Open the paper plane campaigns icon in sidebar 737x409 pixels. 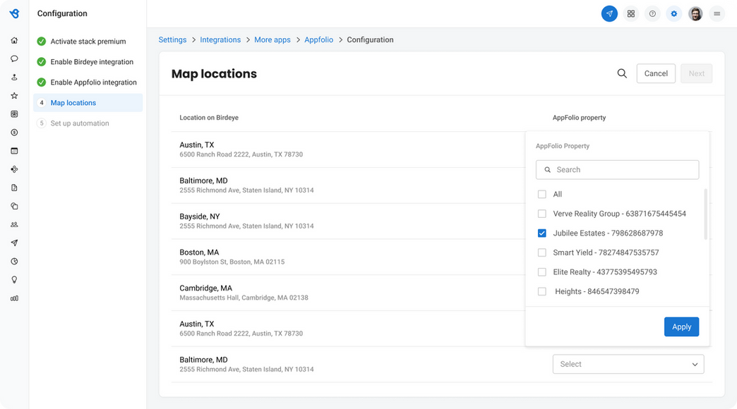pos(14,243)
